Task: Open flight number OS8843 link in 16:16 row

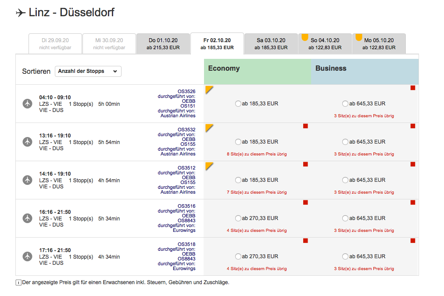Action: 186,220
